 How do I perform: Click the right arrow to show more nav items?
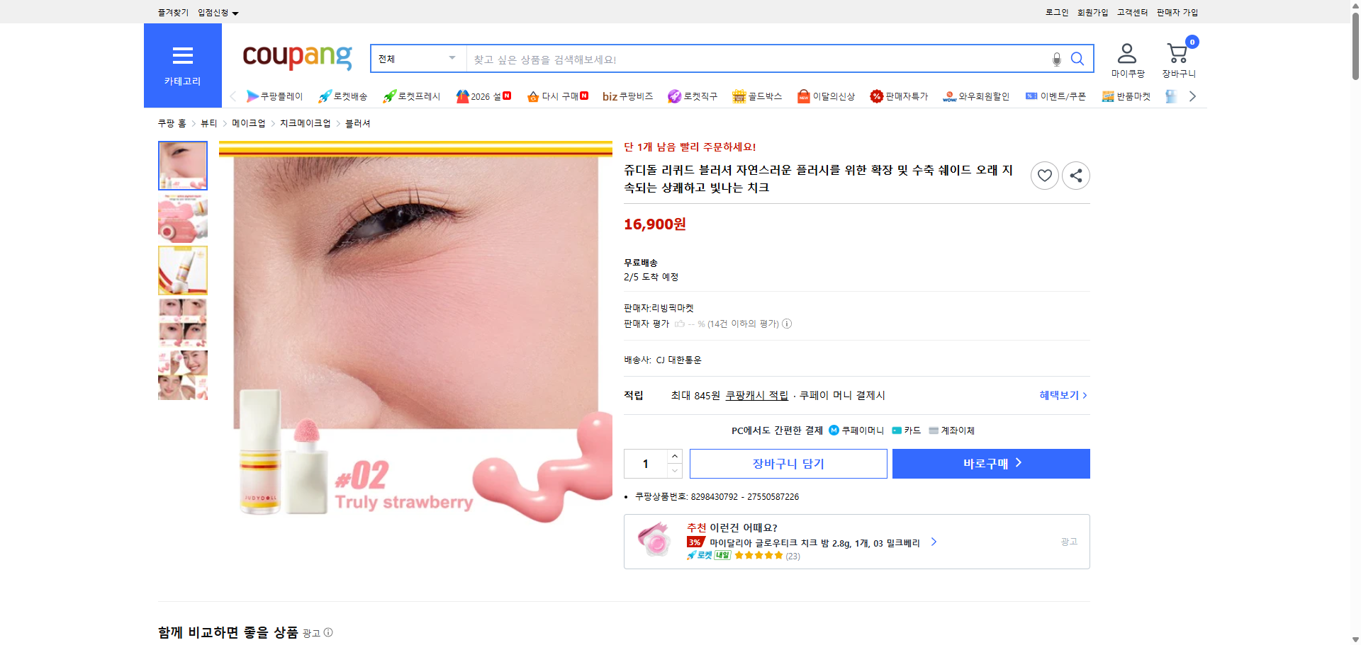1193,96
